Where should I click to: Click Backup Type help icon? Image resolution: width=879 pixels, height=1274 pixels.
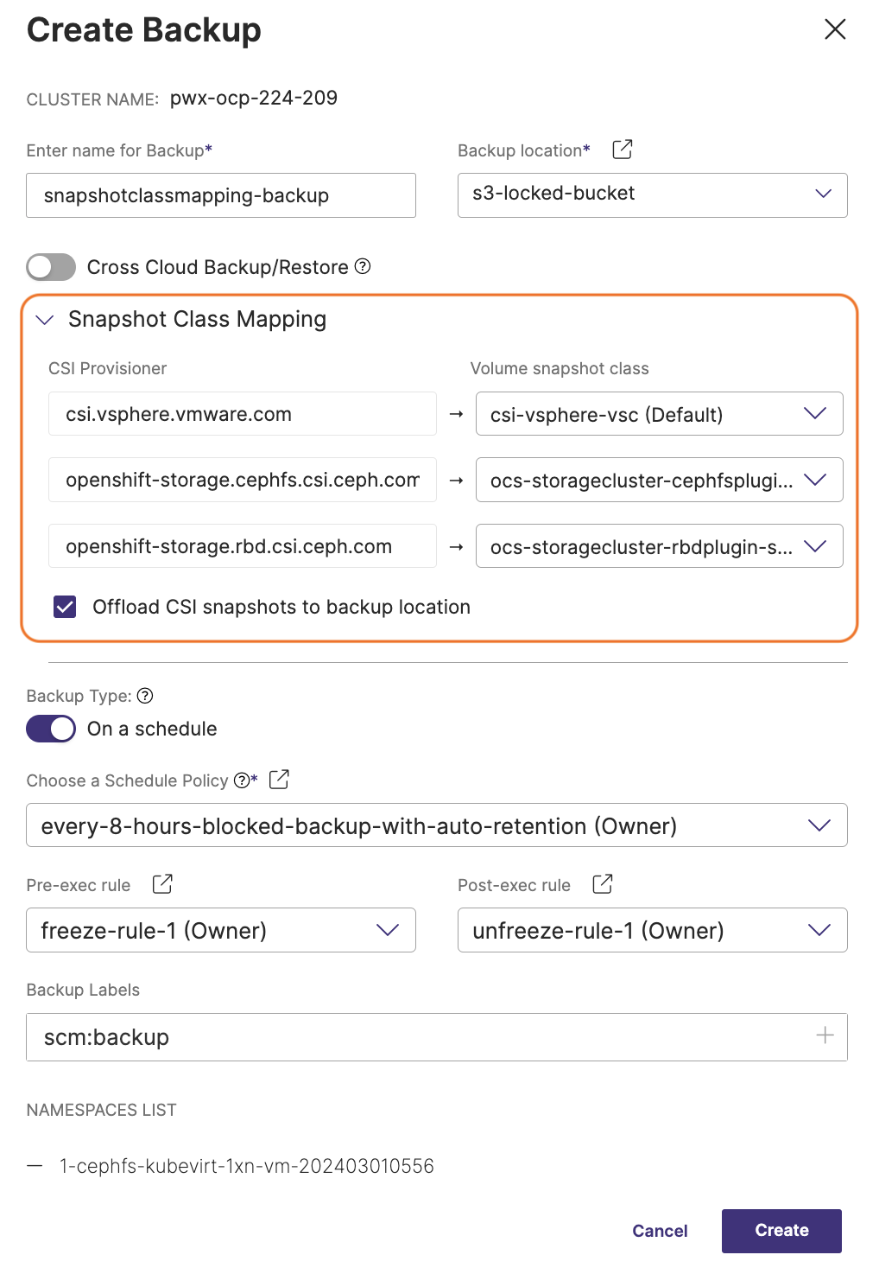tap(145, 696)
